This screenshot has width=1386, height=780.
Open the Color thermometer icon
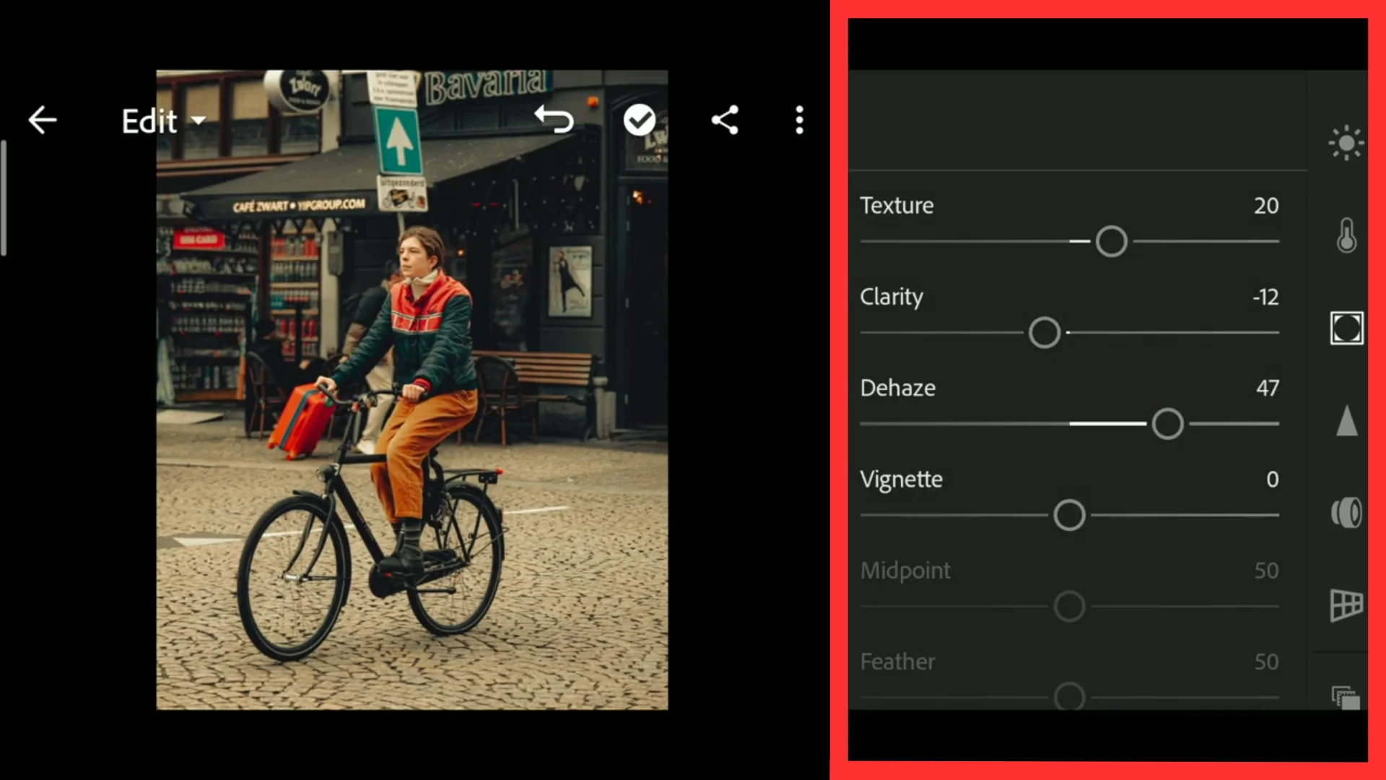coord(1346,235)
